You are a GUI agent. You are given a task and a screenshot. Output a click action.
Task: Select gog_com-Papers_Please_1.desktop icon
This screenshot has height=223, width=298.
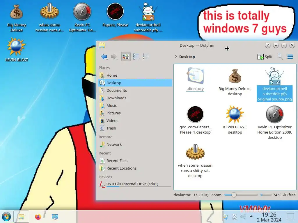195,114
